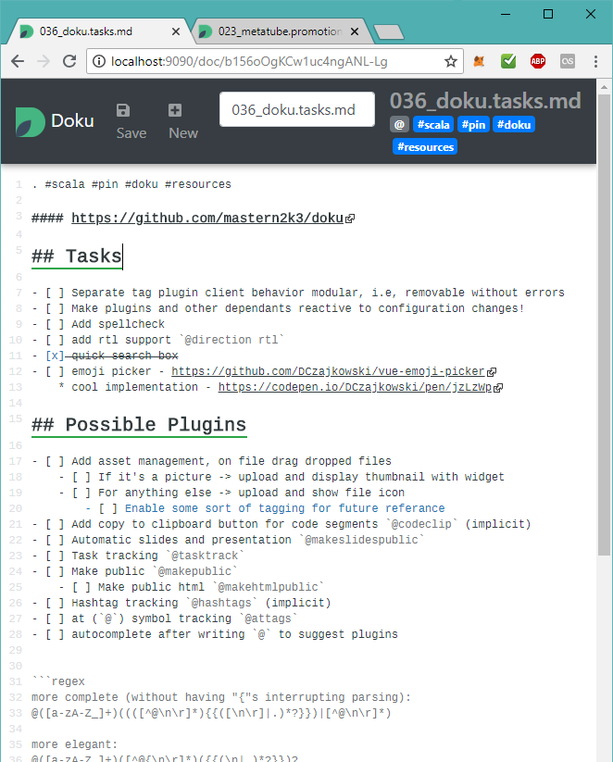
Task: Check the 'Separate tag plugin client behavior' box
Action: (x=55, y=293)
